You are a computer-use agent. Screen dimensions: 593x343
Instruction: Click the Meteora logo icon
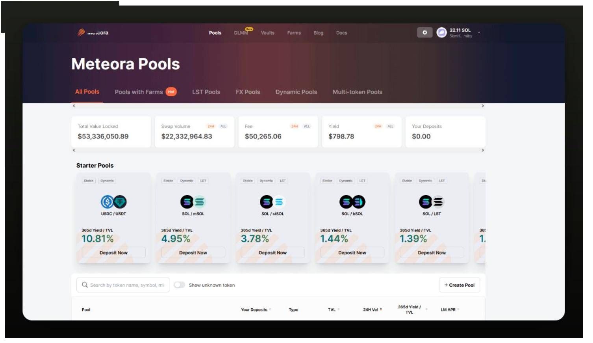pos(81,33)
